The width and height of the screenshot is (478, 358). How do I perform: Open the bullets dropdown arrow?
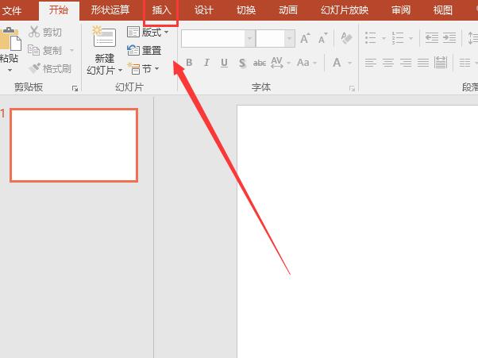tap(384, 38)
